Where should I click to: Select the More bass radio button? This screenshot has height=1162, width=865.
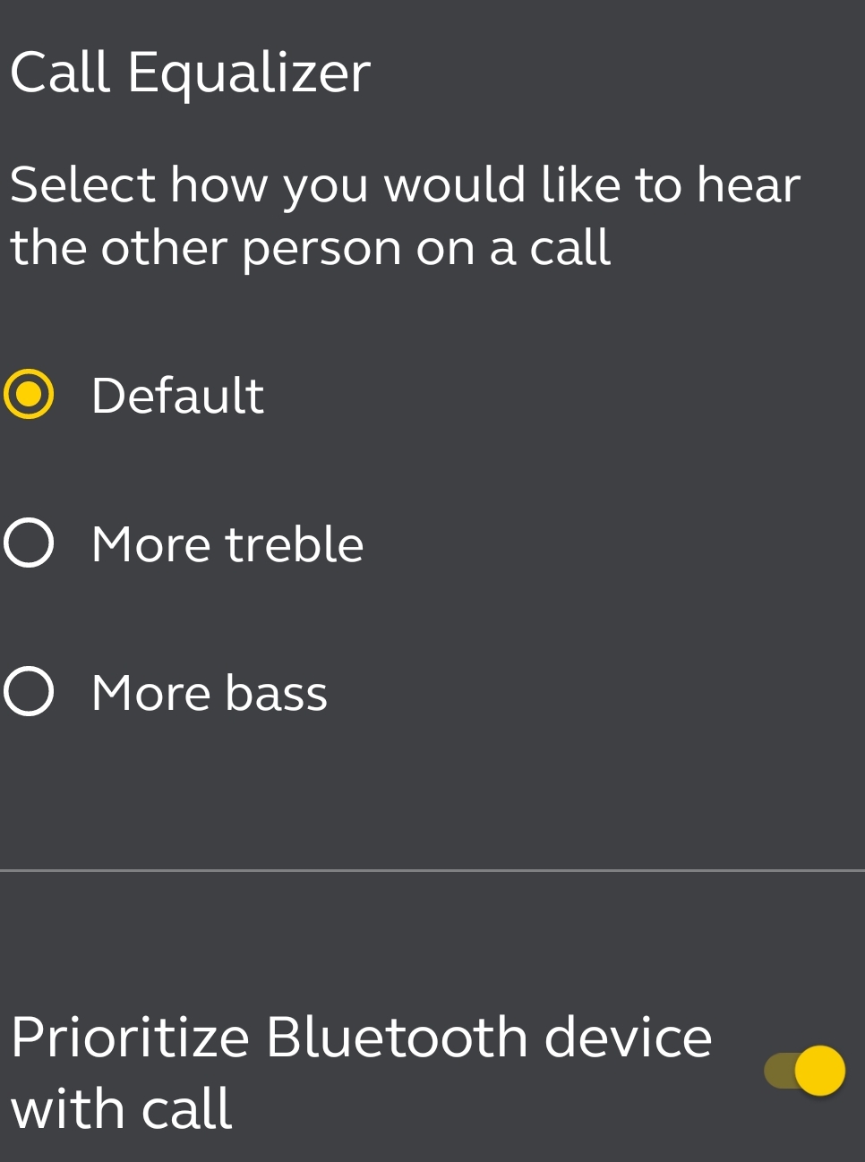click(x=29, y=692)
